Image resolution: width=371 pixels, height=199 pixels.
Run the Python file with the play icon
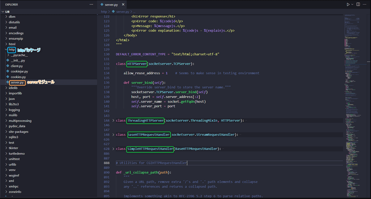(x=348, y=5)
